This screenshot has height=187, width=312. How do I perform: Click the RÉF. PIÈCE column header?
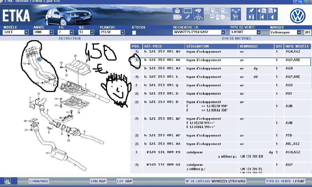[x=163, y=46]
